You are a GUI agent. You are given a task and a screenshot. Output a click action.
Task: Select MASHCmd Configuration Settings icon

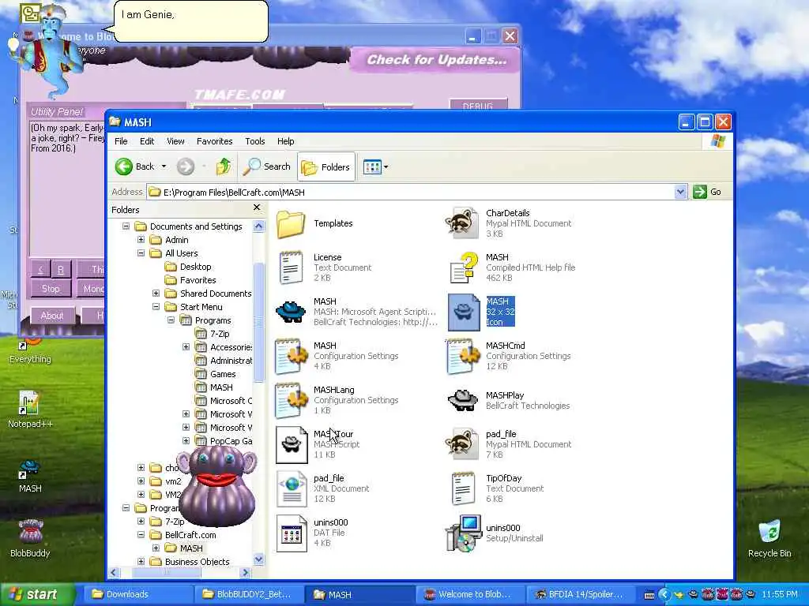(x=462, y=356)
